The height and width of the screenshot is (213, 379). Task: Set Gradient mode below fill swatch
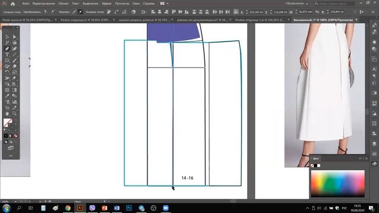click(x=11, y=135)
